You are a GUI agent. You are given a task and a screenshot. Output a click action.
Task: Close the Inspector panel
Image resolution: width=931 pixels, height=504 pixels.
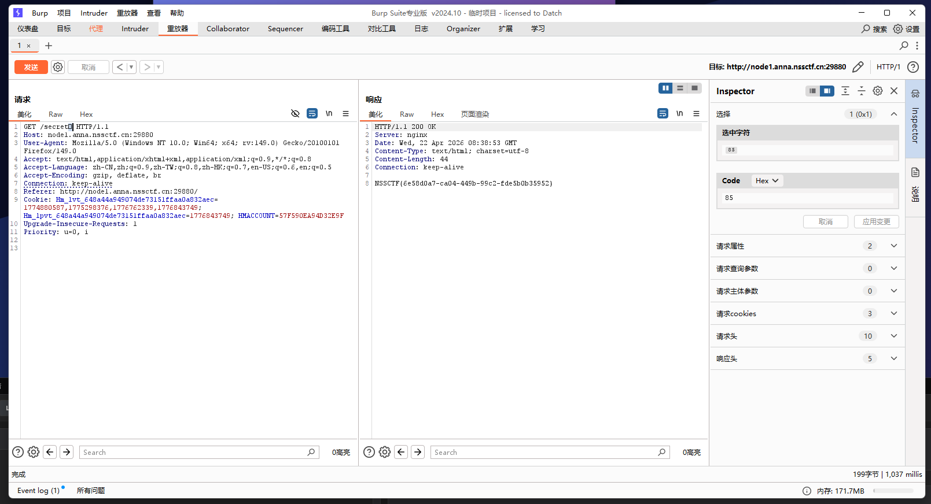894,91
